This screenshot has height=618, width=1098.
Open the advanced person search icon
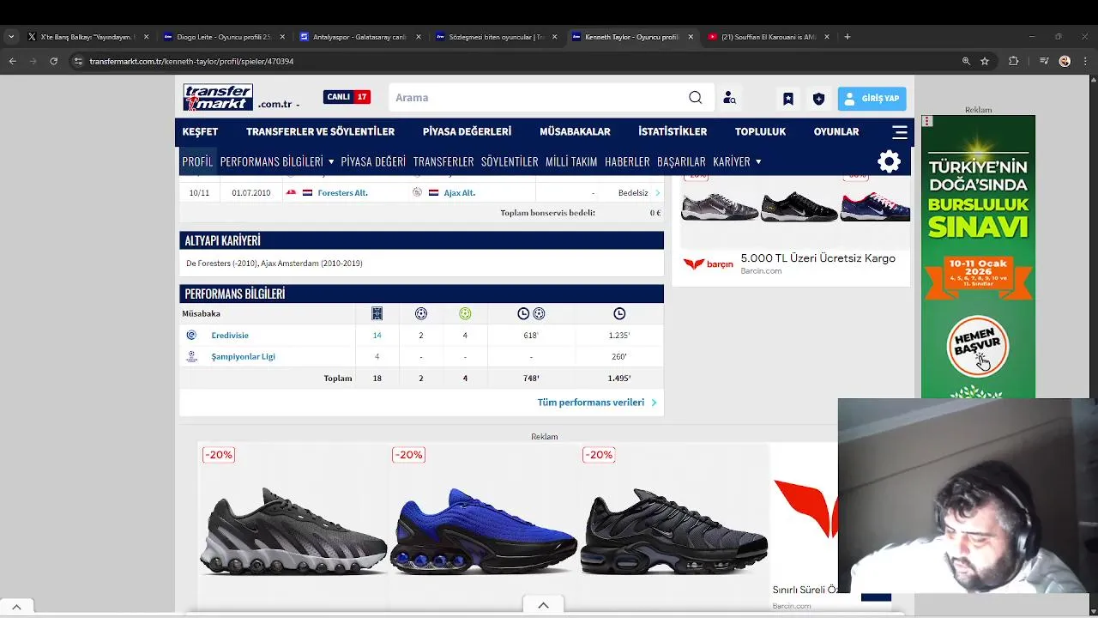point(729,98)
